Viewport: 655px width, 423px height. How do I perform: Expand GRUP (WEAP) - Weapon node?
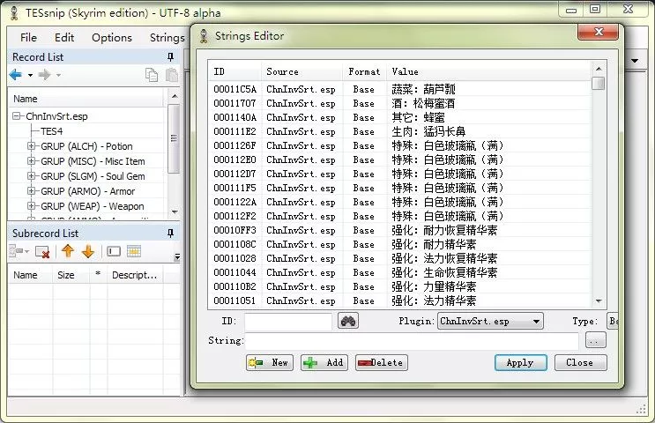[x=31, y=206]
